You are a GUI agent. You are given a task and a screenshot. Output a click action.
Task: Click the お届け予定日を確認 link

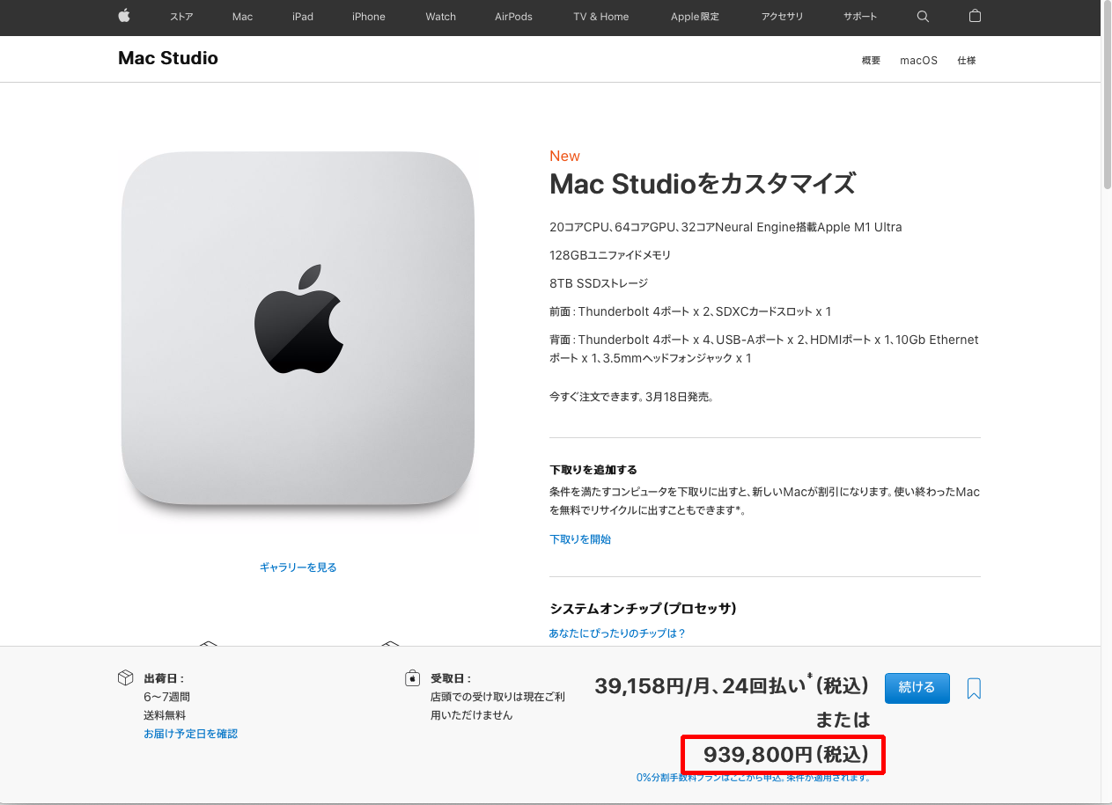coord(191,734)
